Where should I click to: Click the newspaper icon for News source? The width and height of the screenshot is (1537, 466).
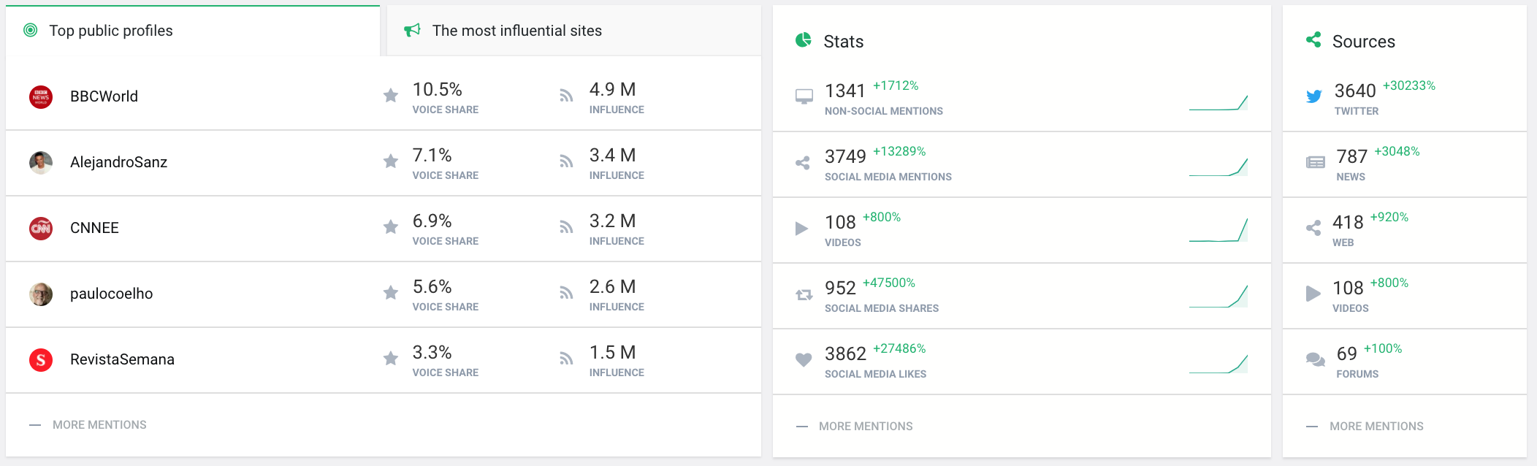tap(1315, 162)
